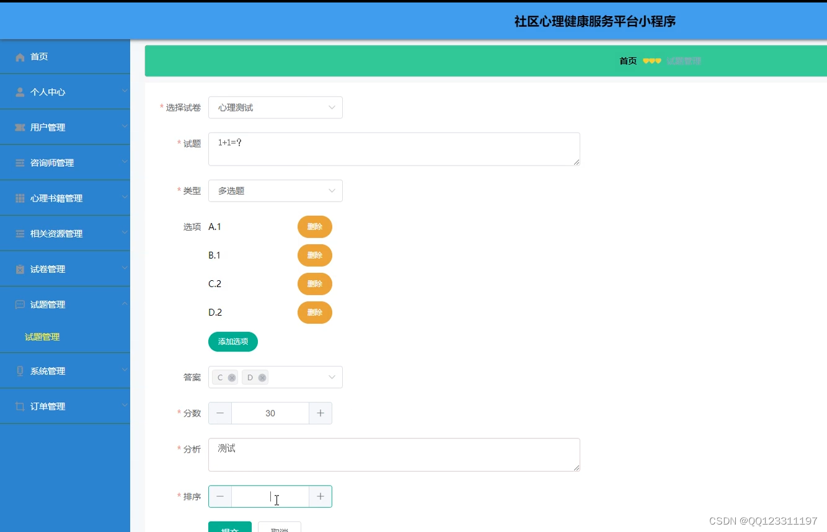Open the 答案 multi-select dropdown arrow
This screenshot has width=827, height=532.
click(x=332, y=378)
